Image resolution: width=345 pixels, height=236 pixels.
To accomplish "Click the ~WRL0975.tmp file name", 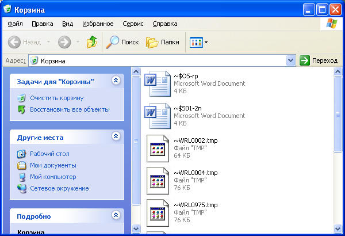I will [x=195, y=205].
